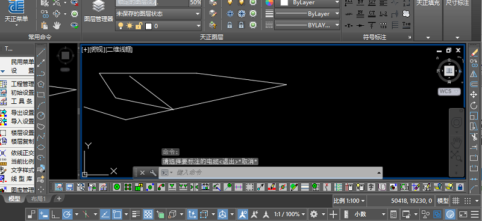Viewport: 482px width, 221px height.
Task: Select the line draw tool
Action: 41,52
